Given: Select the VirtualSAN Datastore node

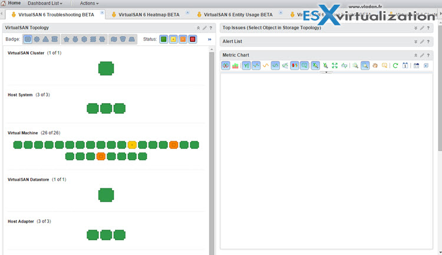Looking at the screenshot, I should 106,195.
